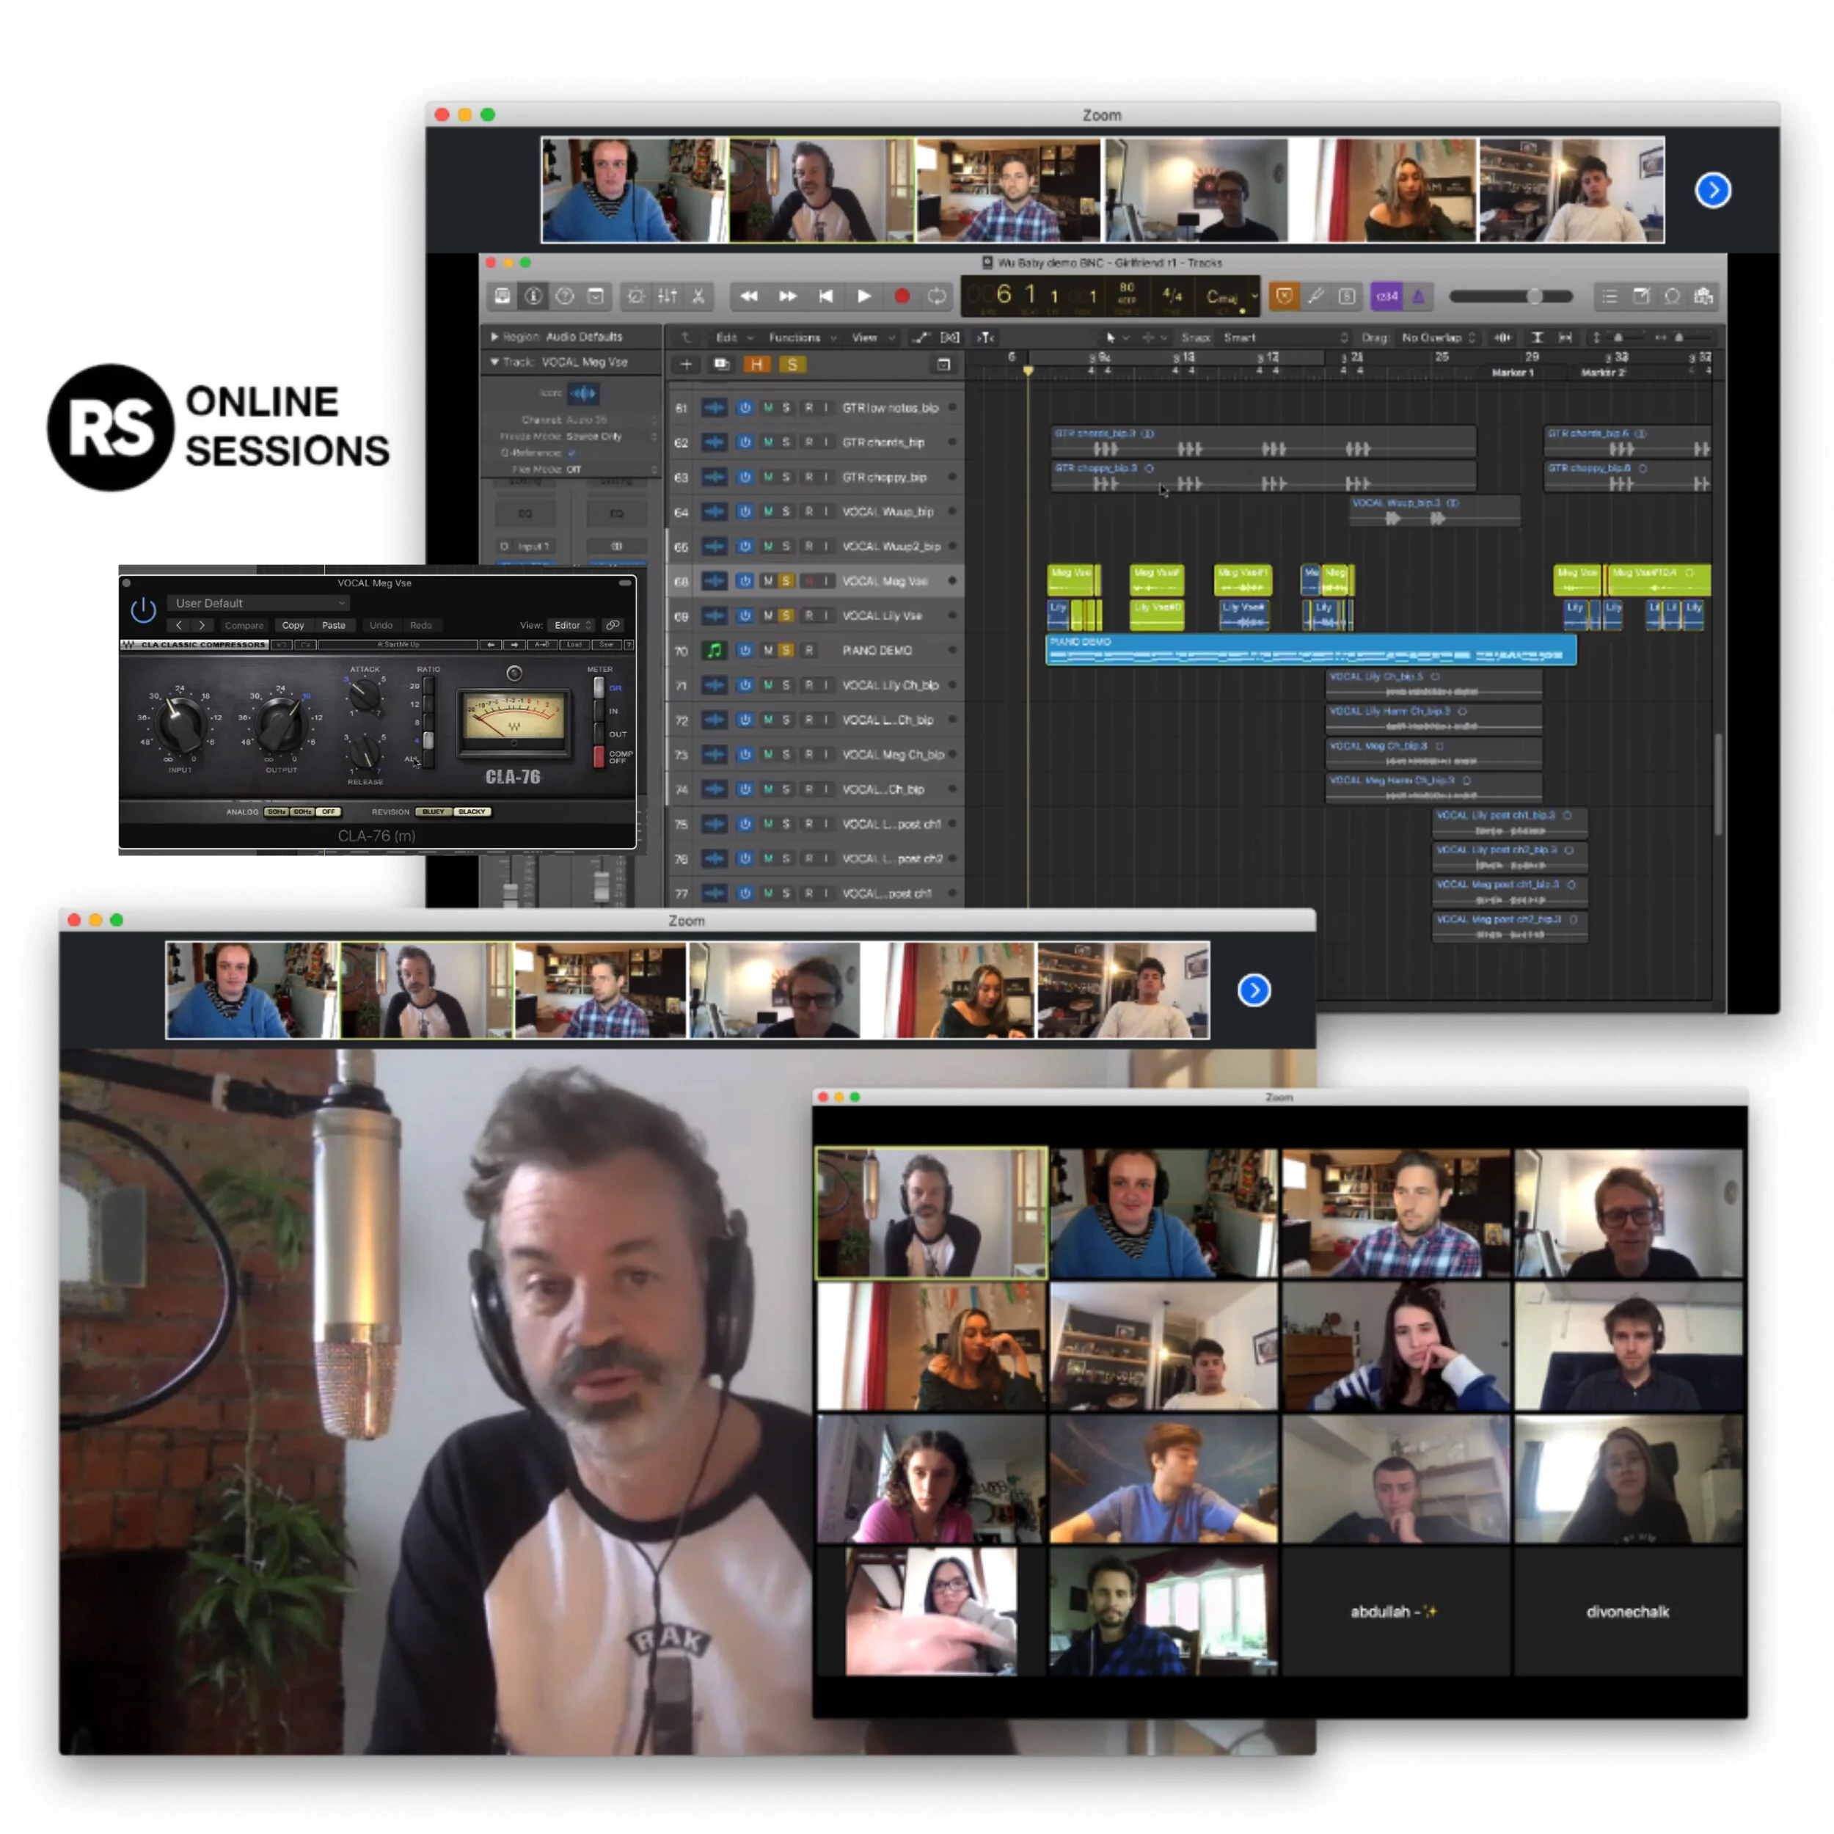Open the List Editors icon at top right
Image resolution: width=1834 pixels, height=1834 pixels.
pos(1609,297)
